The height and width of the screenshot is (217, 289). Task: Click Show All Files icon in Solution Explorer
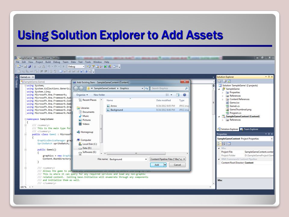(225, 81)
